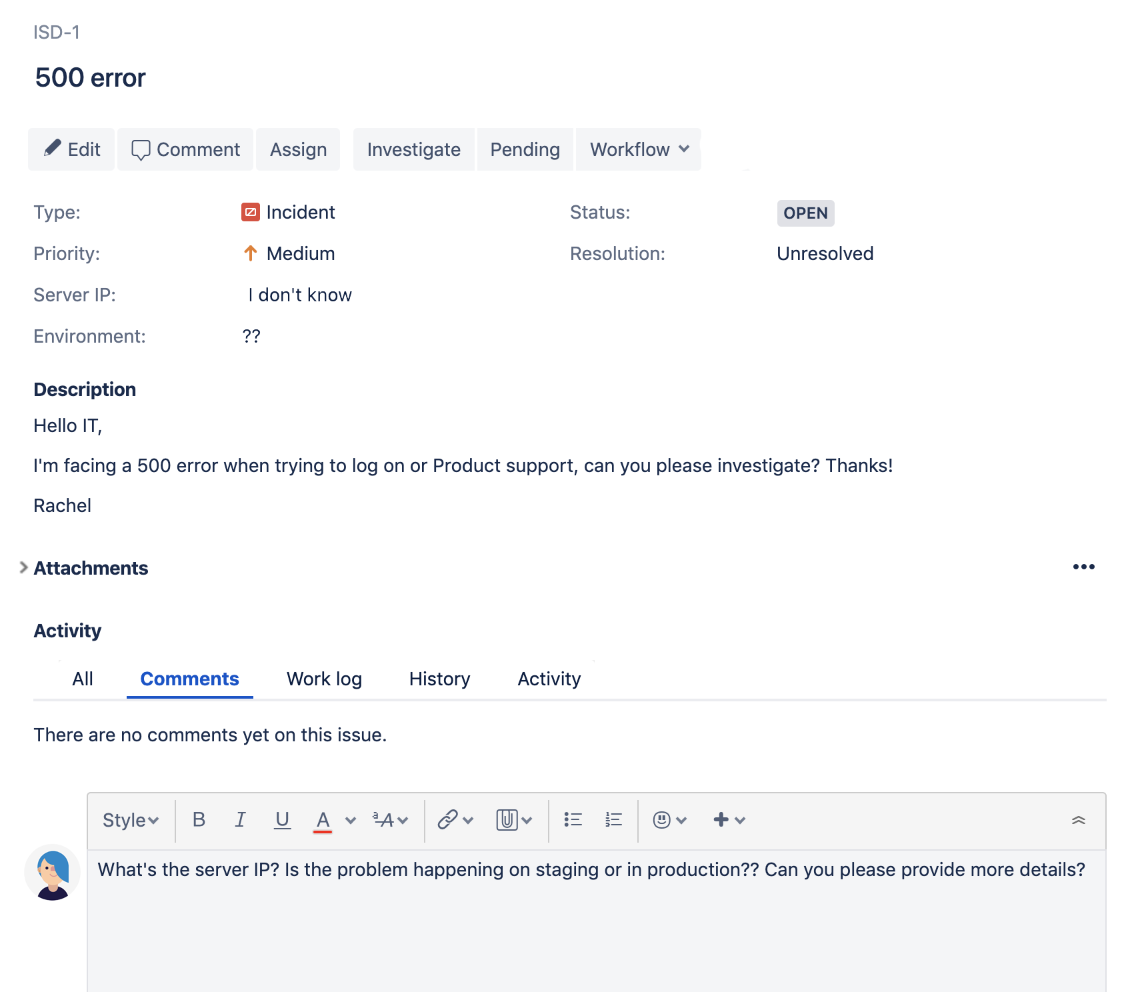The height and width of the screenshot is (992, 1128).
Task: Click the 'Hello IT,' description line
Action: [x=68, y=425]
